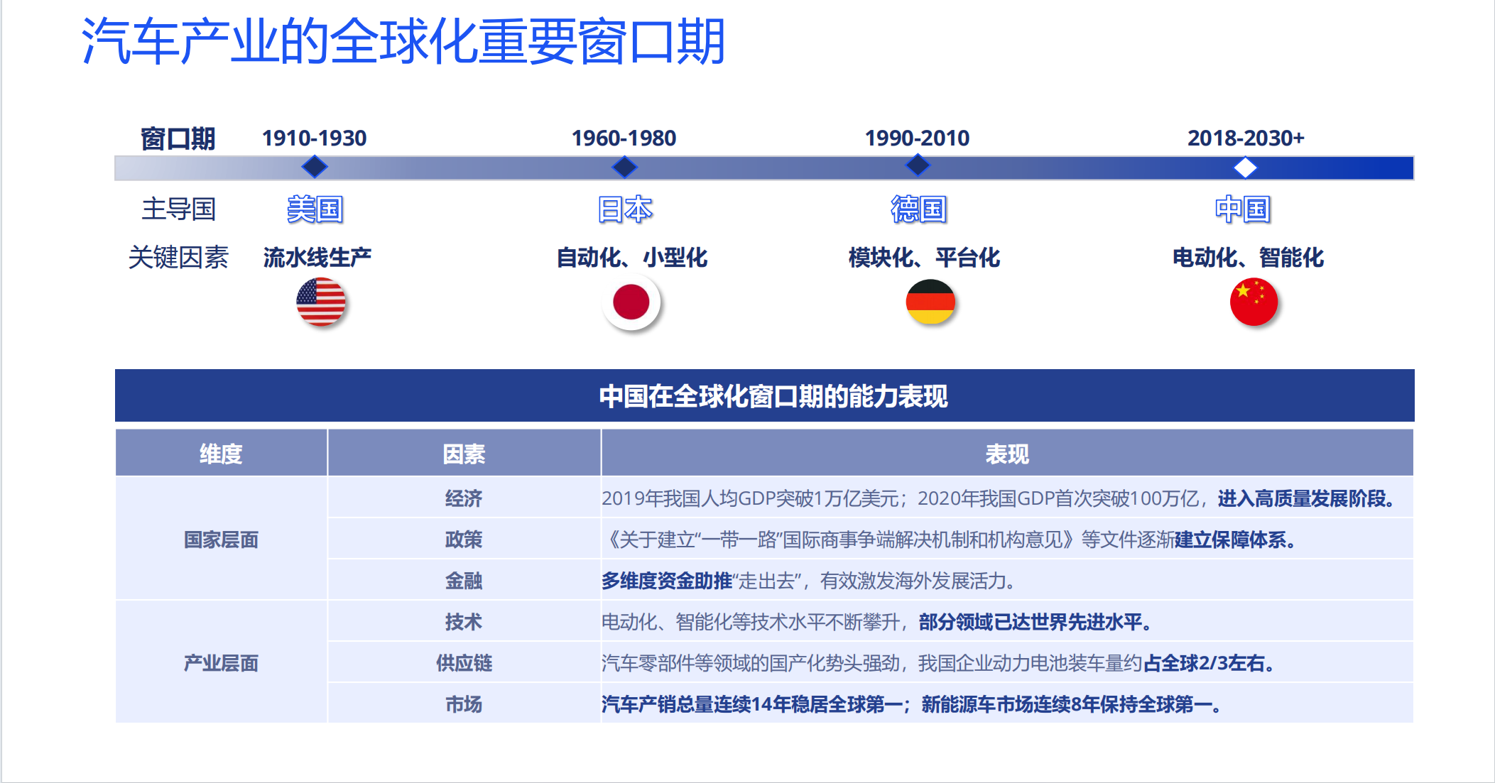This screenshot has width=1495, height=783.
Task: Click the outlined 日本 country label
Action: [624, 209]
